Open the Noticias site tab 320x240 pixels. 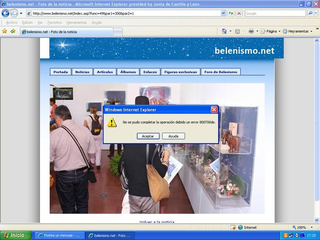pyautogui.click(x=82, y=72)
